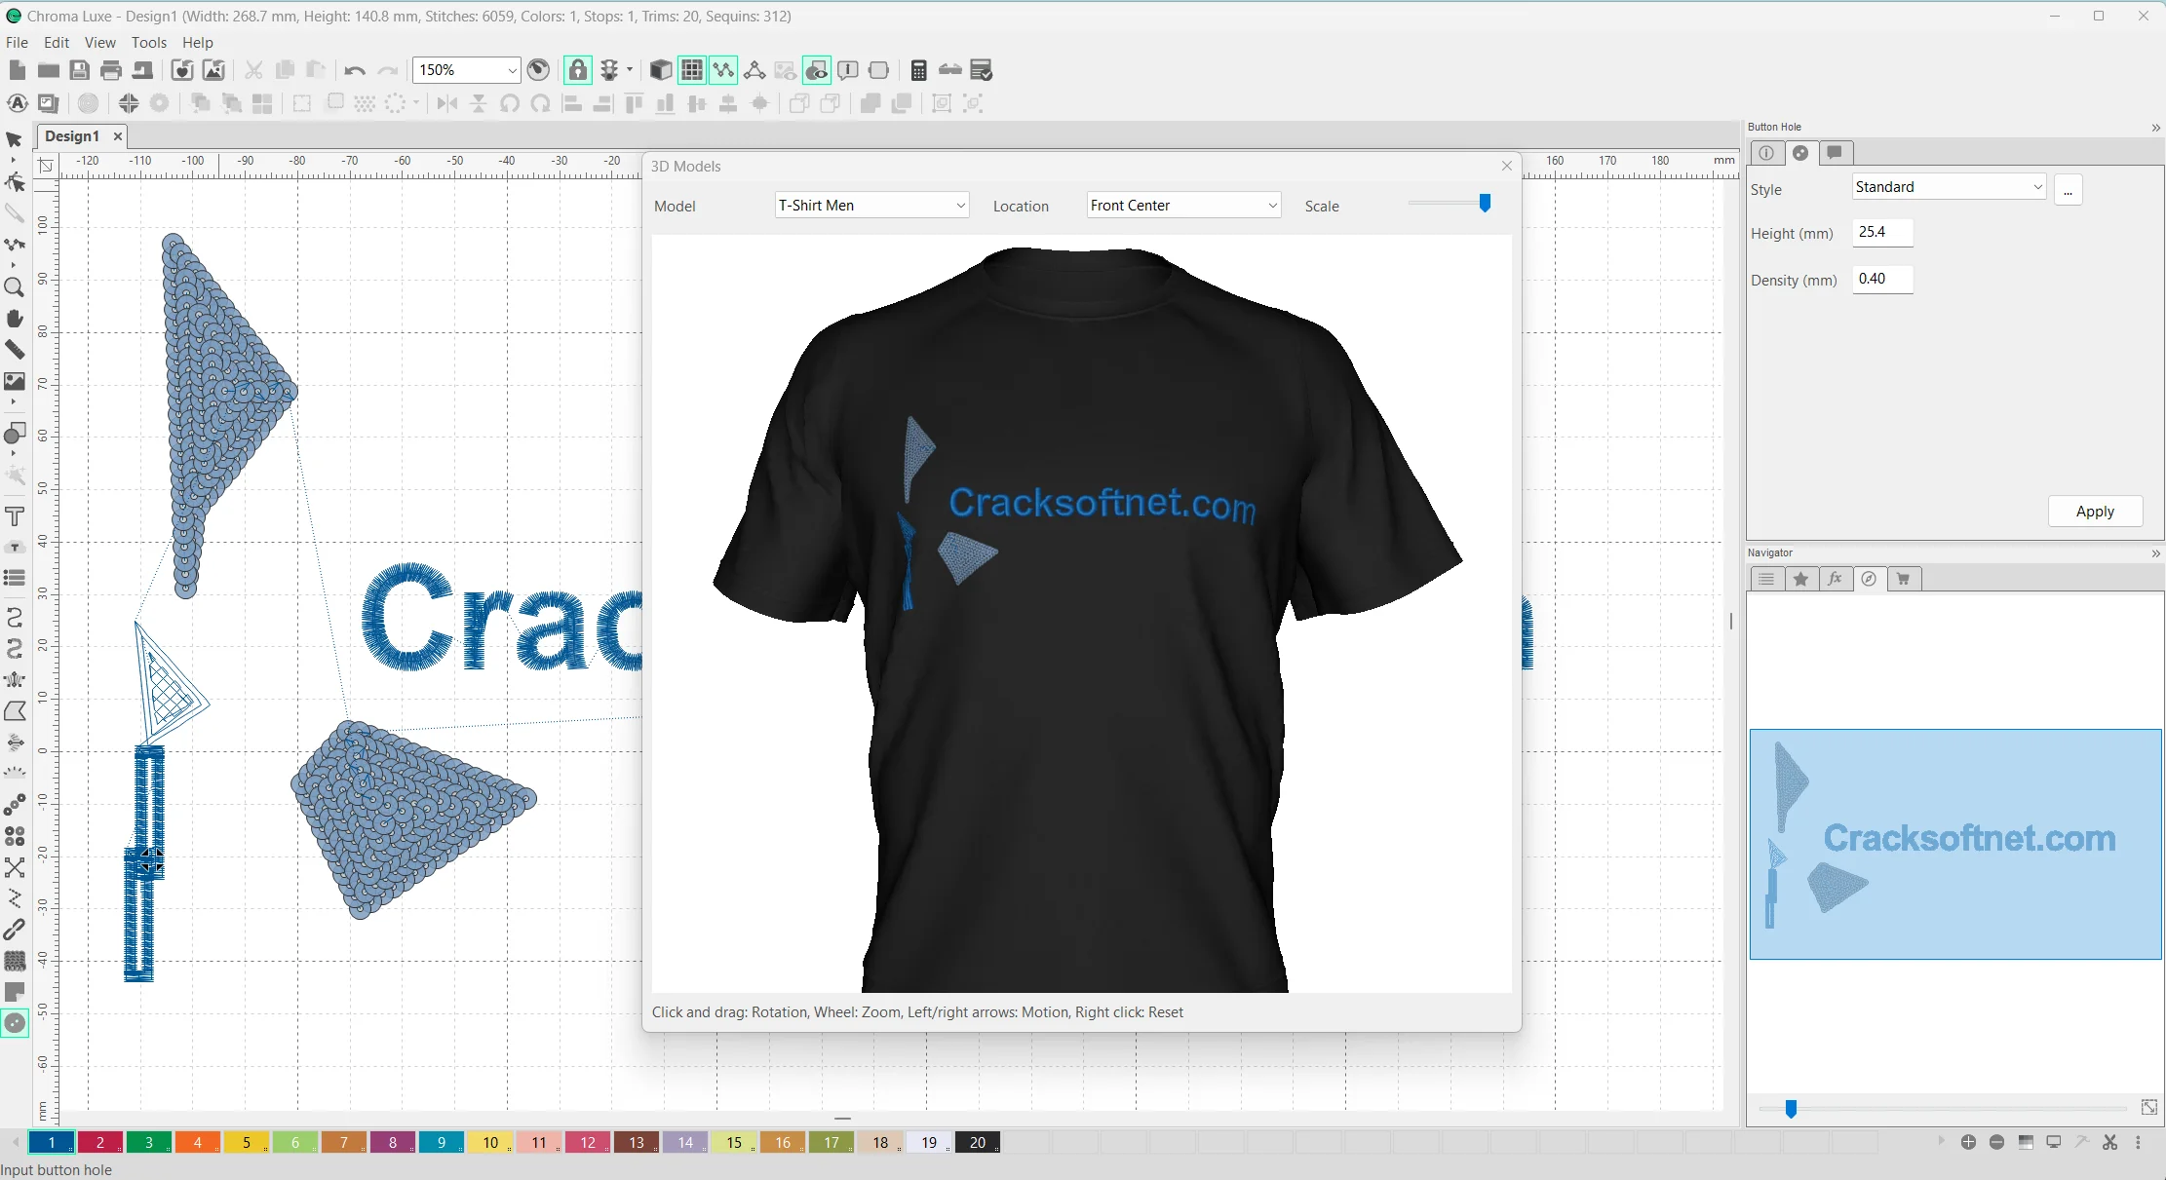Toggle the stitch points display button
2166x1180 pixels.
pyautogui.click(x=722, y=70)
